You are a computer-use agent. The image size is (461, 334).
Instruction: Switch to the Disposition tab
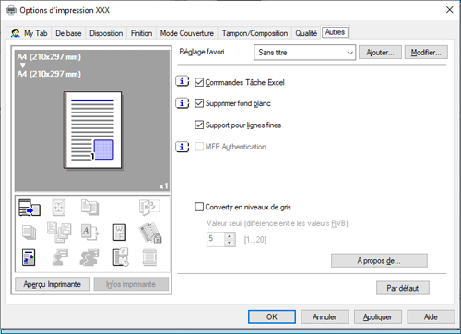pos(106,33)
